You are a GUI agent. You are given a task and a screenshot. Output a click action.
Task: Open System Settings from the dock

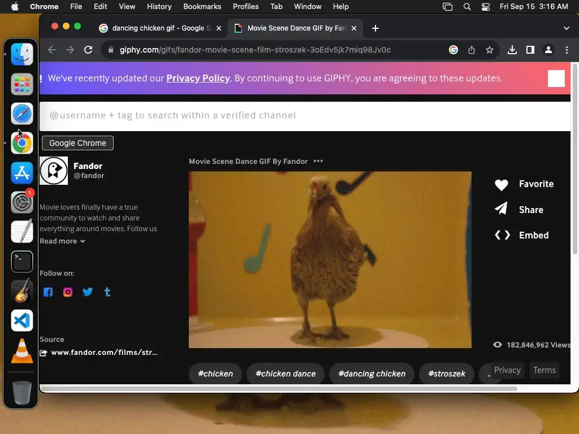click(22, 202)
